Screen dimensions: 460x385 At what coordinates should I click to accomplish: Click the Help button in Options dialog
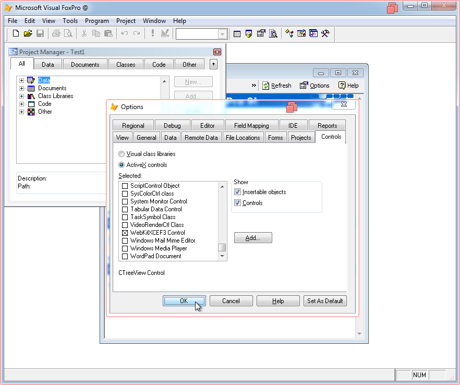tap(278, 301)
